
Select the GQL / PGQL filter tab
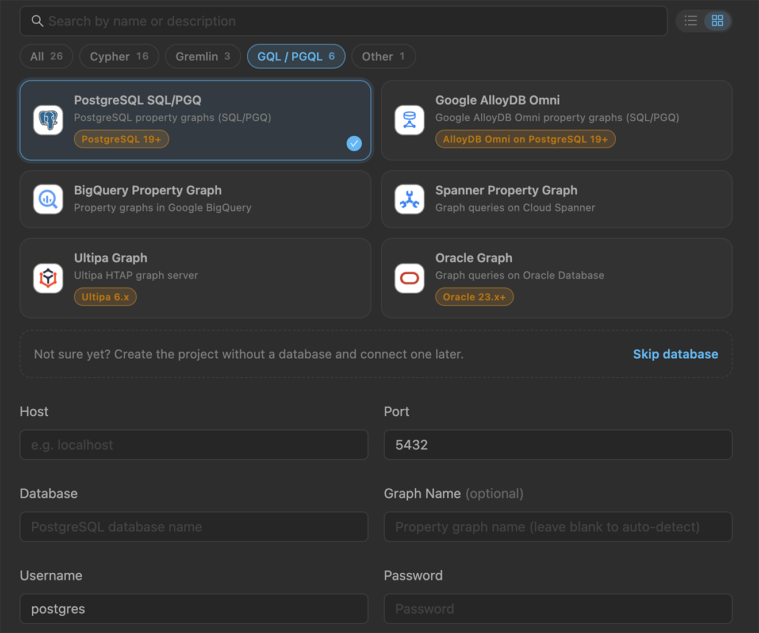pyautogui.click(x=296, y=56)
